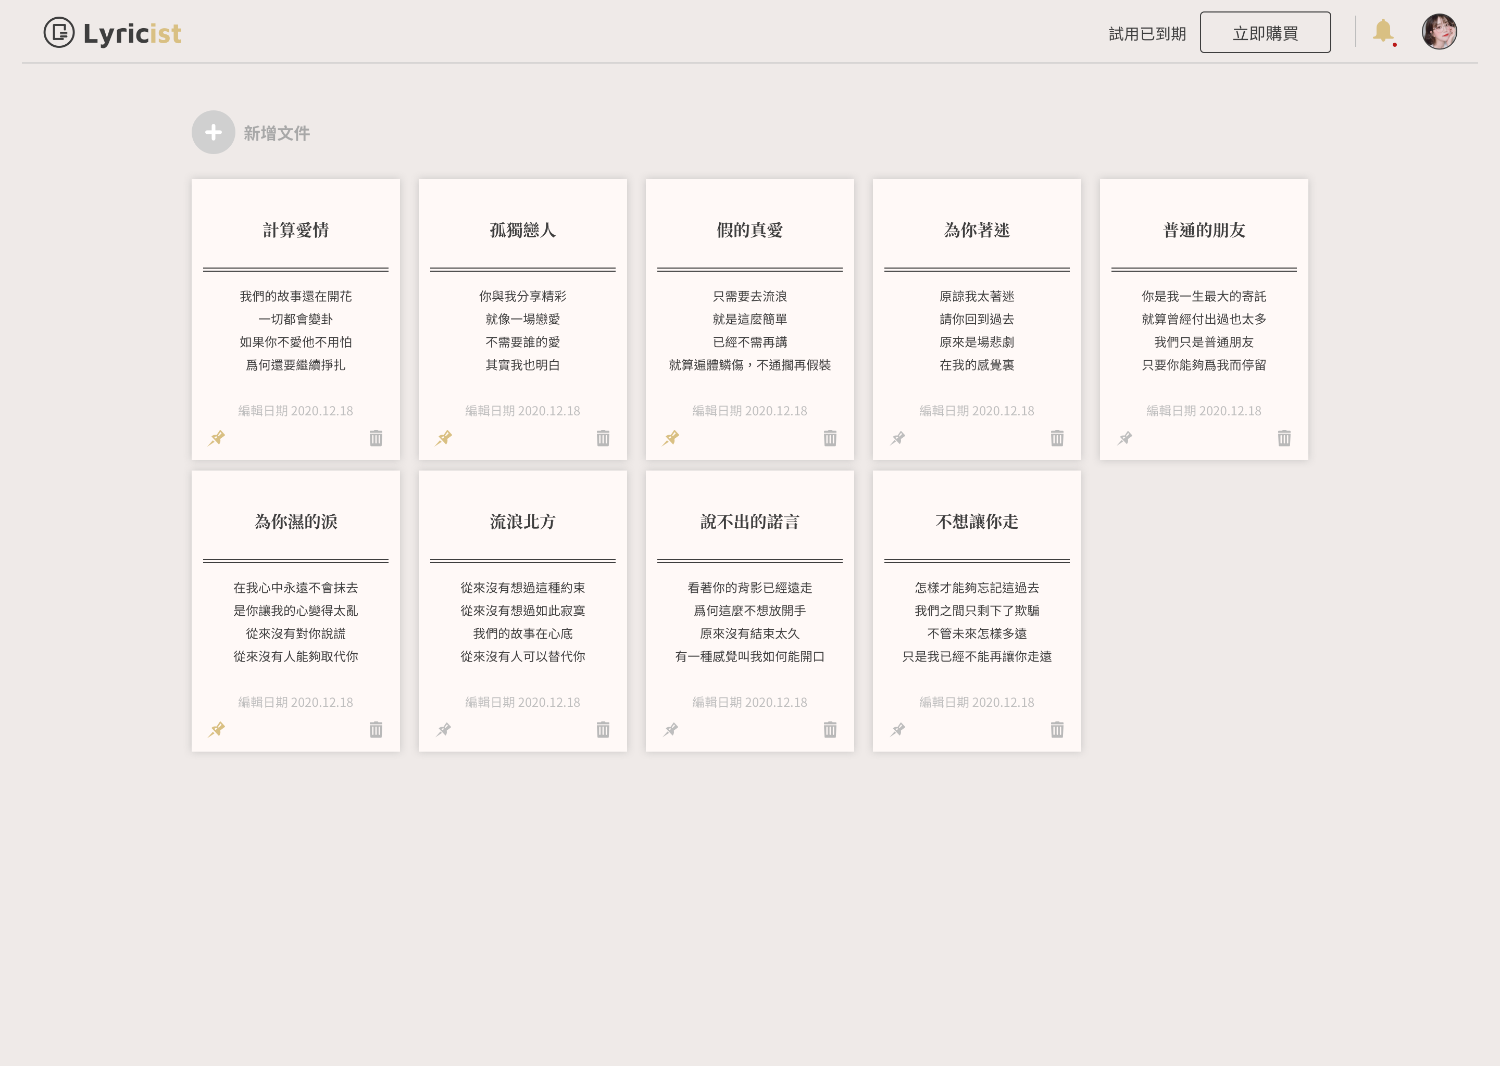Open the 孤獨戀人 document title

tap(523, 231)
